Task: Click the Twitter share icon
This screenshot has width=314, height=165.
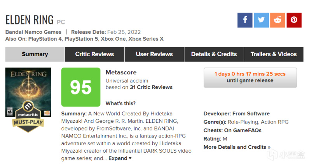Action: 261,20
